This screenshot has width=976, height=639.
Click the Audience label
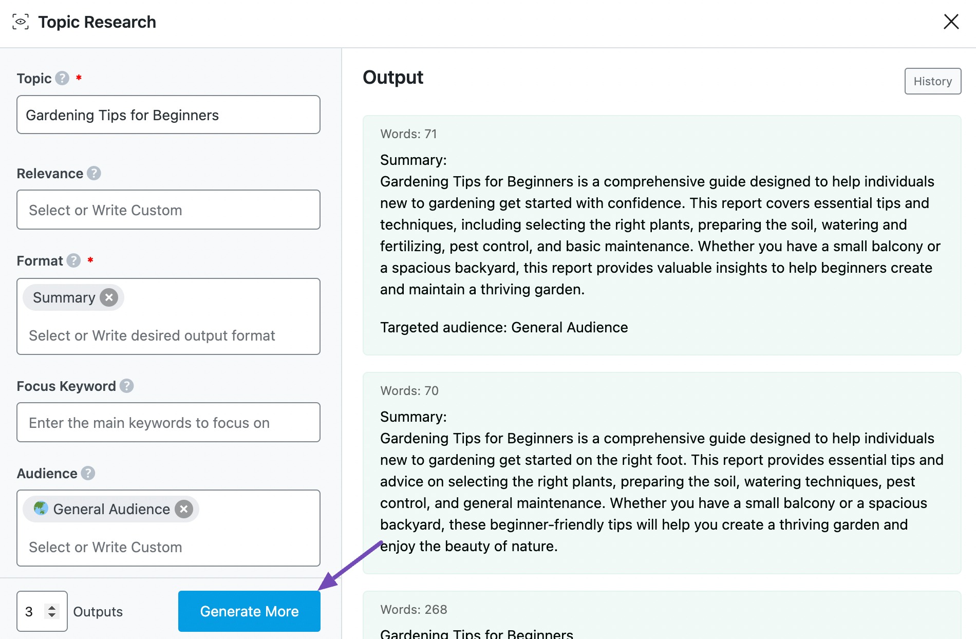click(x=47, y=474)
